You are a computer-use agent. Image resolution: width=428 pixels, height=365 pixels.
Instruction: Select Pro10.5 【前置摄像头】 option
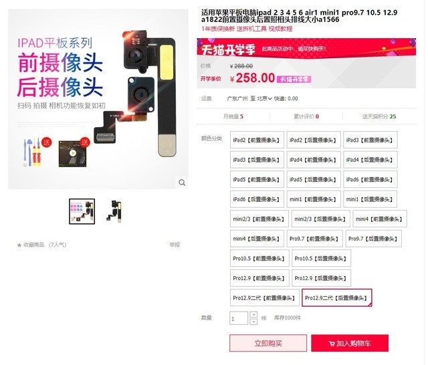click(259, 258)
